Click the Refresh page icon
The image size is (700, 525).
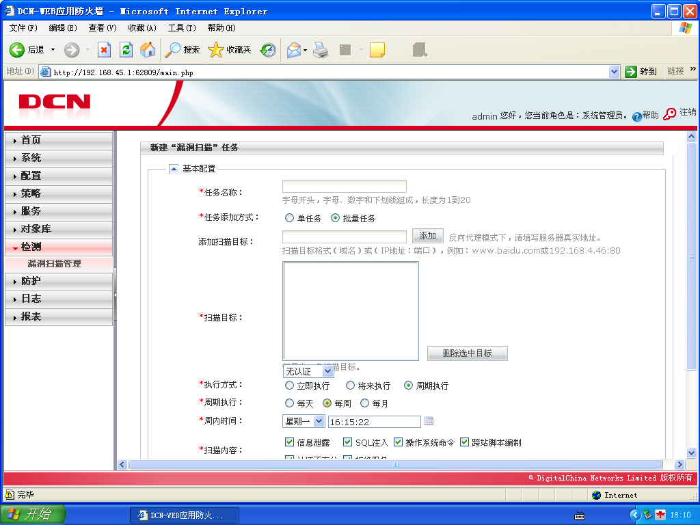point(126,49)
